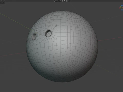
Task: Open the Object menu in the viewport header
Action: (x=5, y=1)
